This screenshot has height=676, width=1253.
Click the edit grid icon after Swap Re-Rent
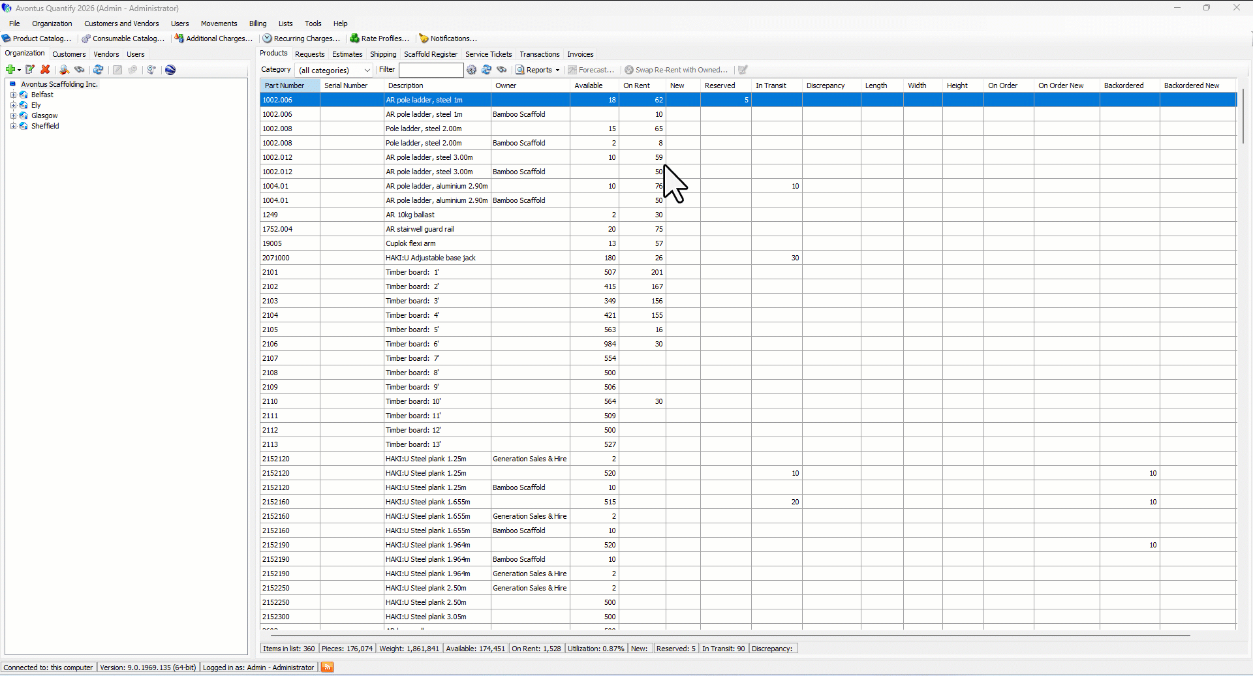743,70
